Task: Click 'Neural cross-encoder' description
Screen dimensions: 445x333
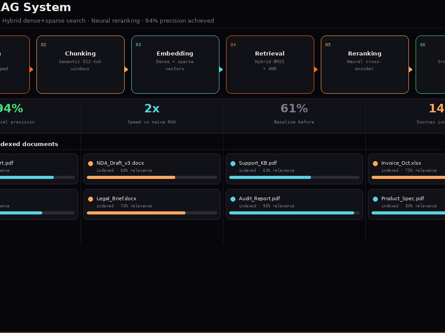Action: 364,65
